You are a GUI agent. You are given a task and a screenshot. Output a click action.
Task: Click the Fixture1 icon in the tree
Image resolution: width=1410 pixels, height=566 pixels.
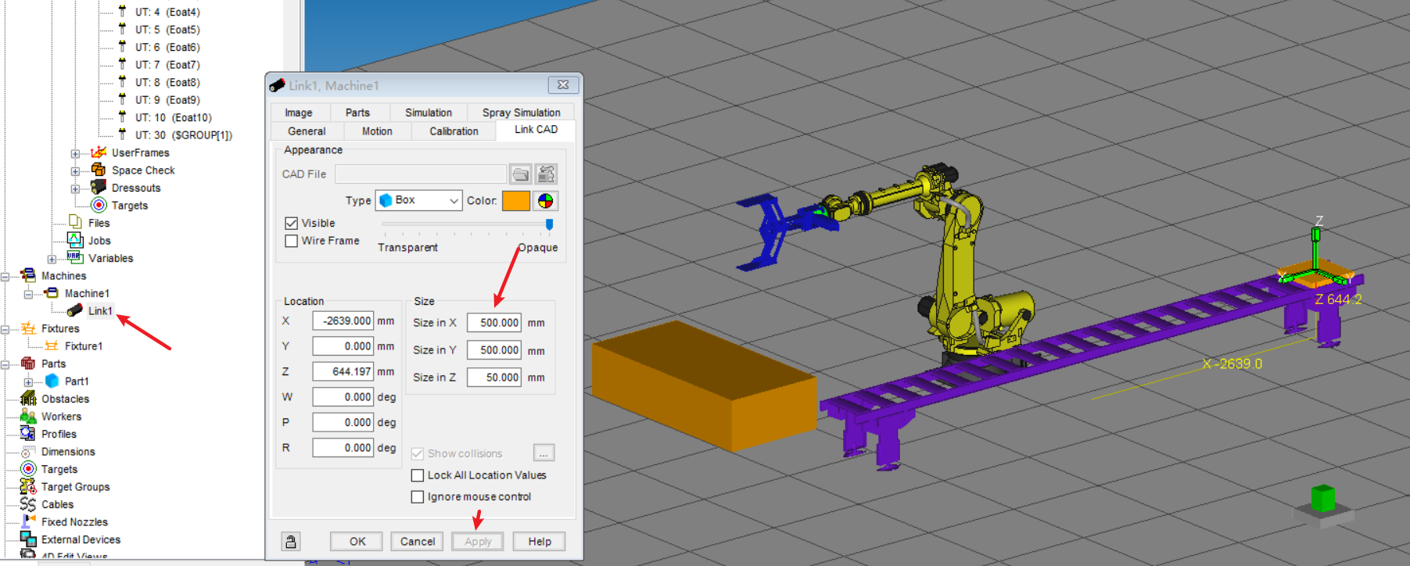(x=52, y=346)
